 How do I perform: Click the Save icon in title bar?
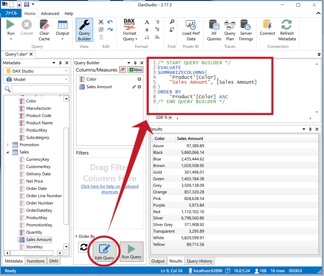click(27, 5)
